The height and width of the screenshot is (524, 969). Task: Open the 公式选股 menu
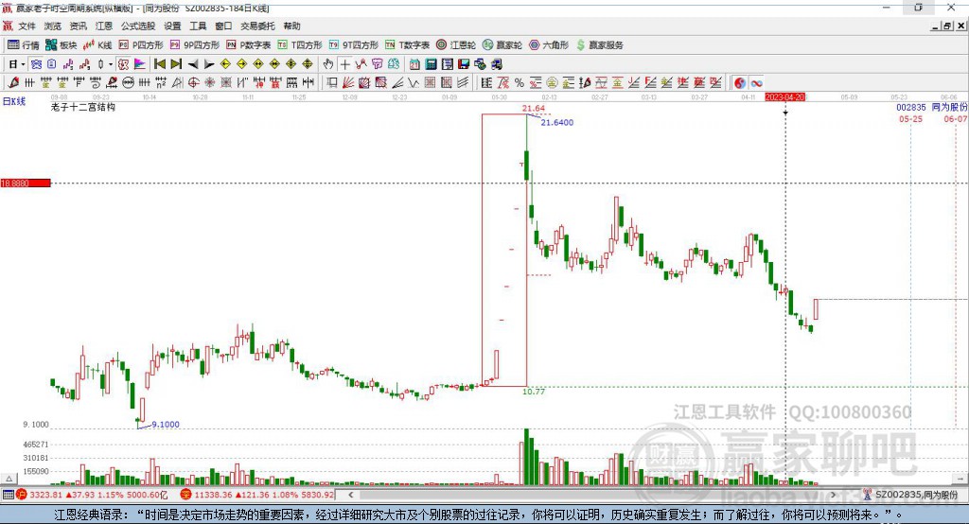tap(138, 26)
